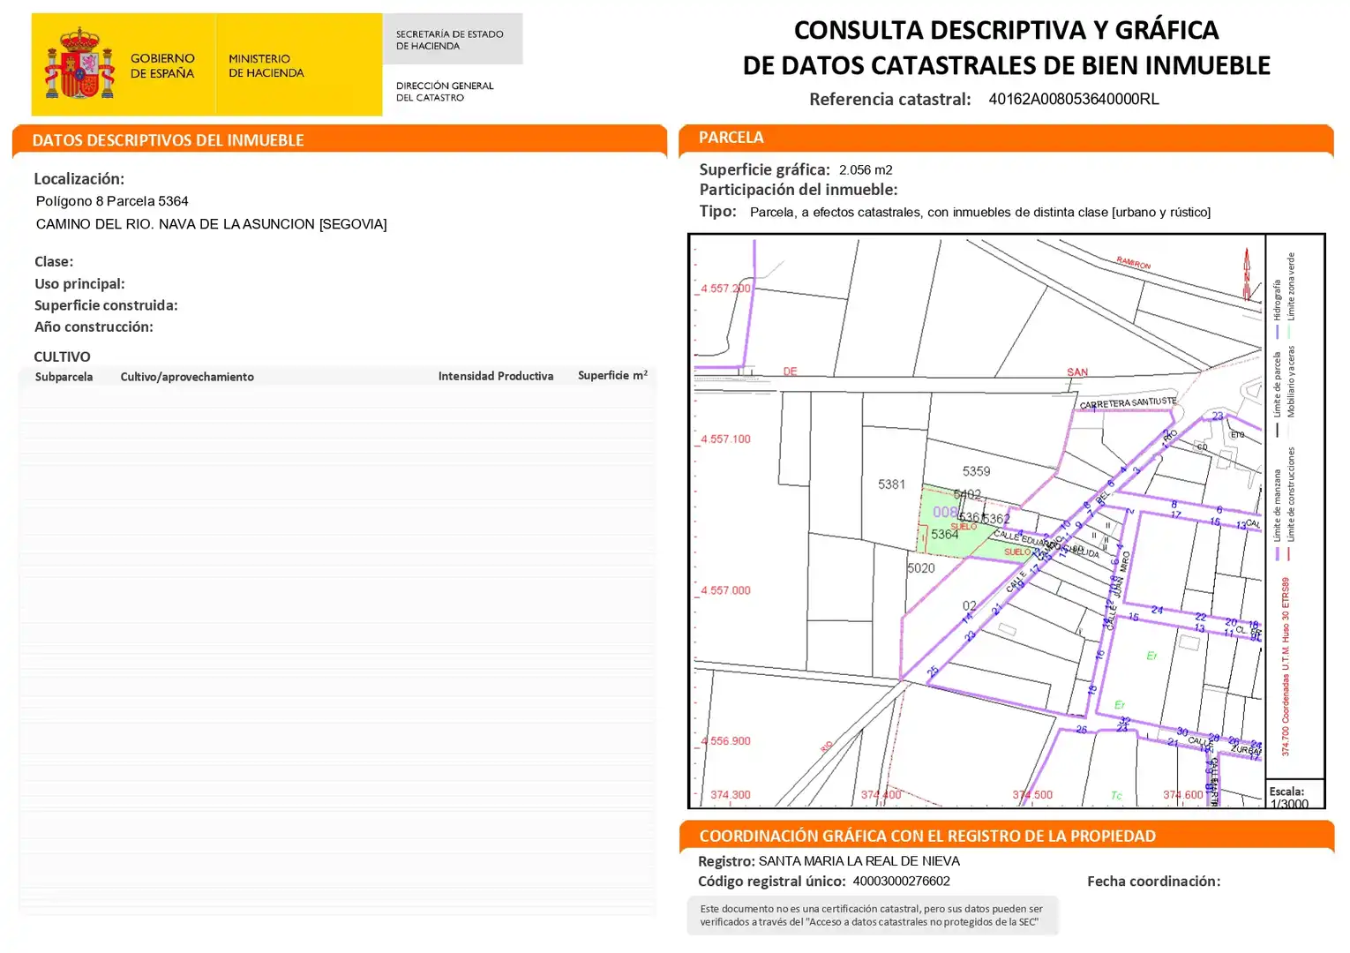
Task: Click the 'Uso principal:' field label
Action: [79, 283]
